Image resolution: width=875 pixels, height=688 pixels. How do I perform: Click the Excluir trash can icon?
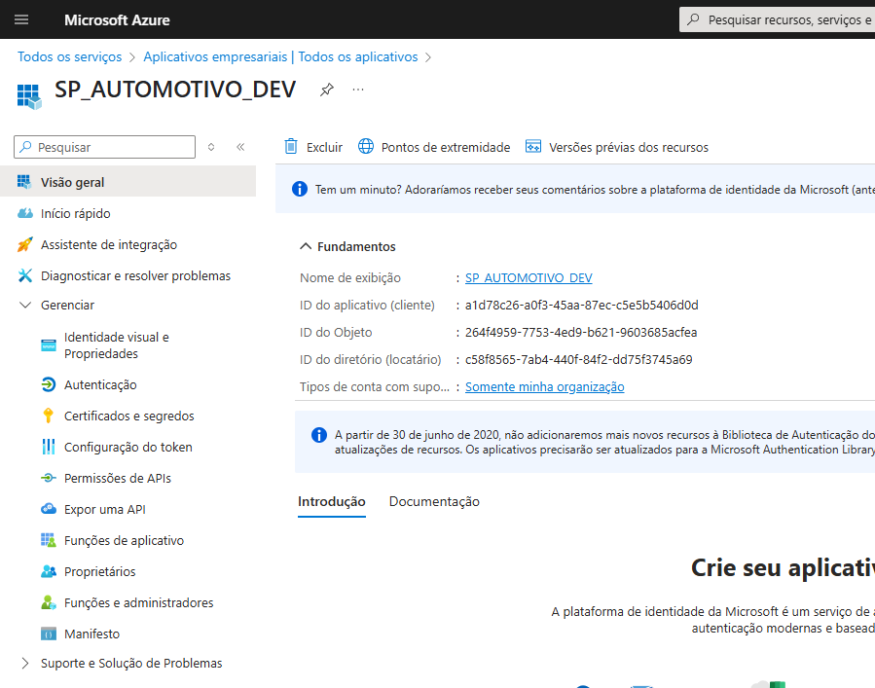pos(291,146)
